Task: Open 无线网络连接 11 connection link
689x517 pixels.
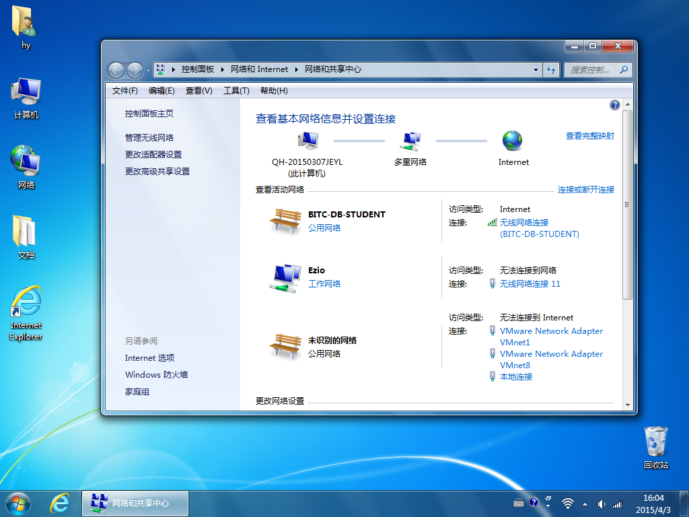Action: pos(530,283)
